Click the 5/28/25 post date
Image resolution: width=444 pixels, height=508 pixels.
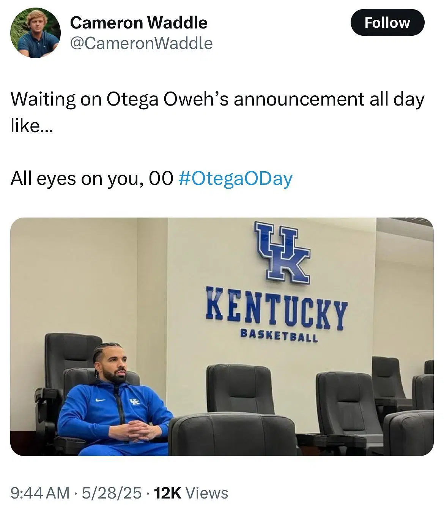click(x=112, y=493)
